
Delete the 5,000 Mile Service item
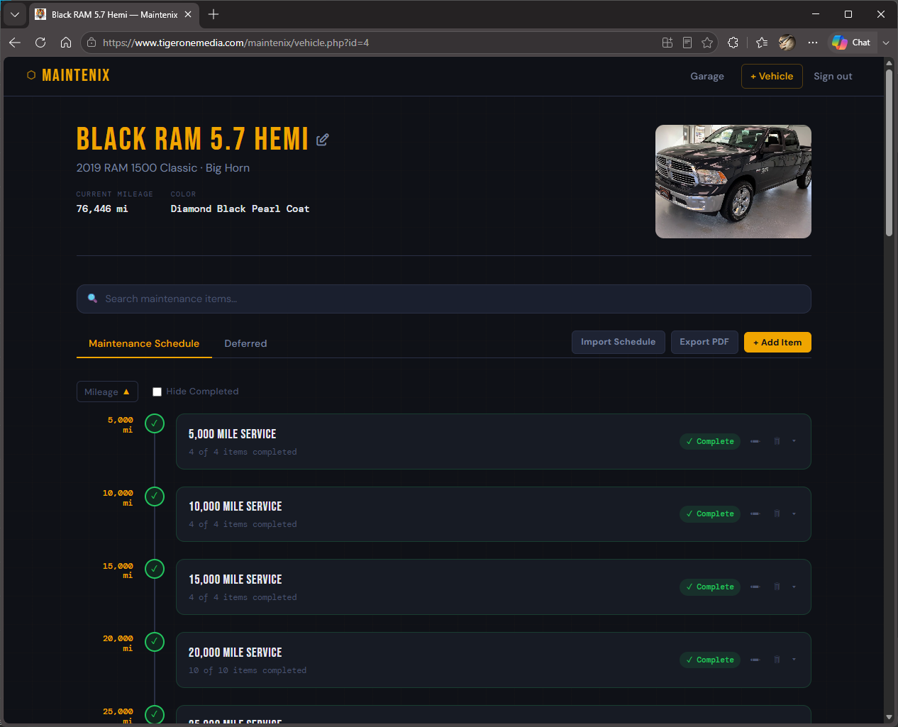point(777,441)
